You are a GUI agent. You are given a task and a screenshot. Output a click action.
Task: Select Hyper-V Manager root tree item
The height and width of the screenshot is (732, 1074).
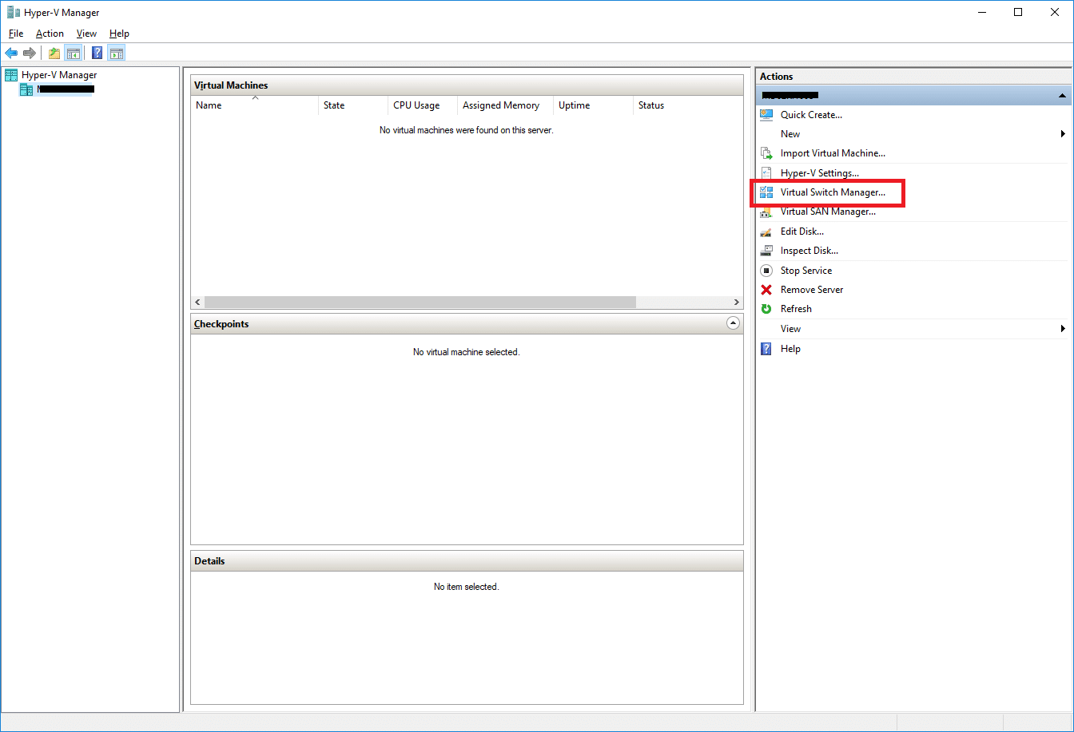pos(59,75)
